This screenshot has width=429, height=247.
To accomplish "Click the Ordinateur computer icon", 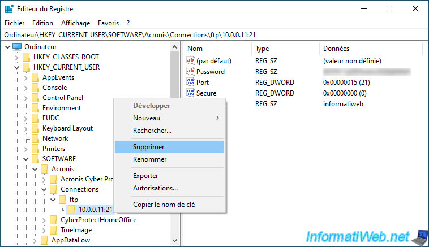I will point(17,47).
